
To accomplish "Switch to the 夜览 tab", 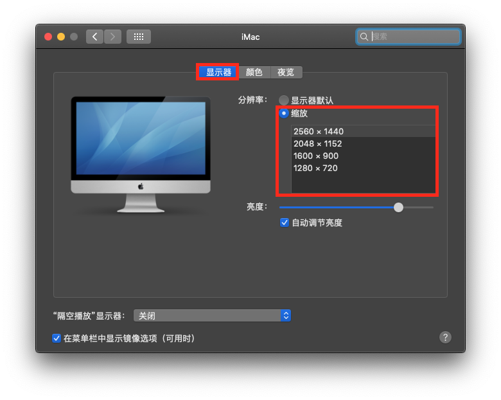I will pyautogui.click(x=286, y=72).
